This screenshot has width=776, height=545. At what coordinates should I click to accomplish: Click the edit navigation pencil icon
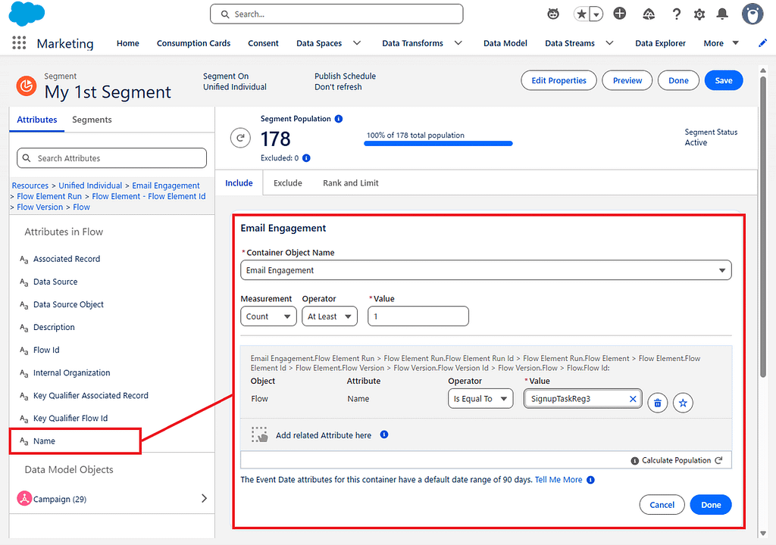click(762, 43)
